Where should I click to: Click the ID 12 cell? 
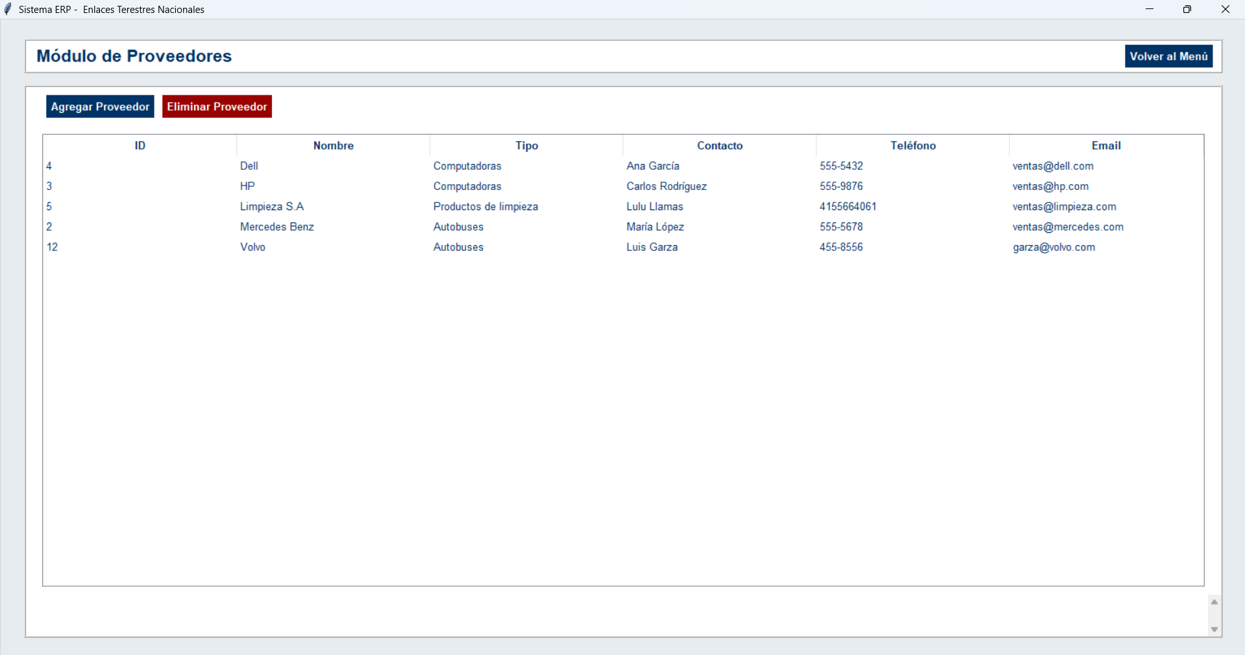pyautogui.click(x=53, y=246)
